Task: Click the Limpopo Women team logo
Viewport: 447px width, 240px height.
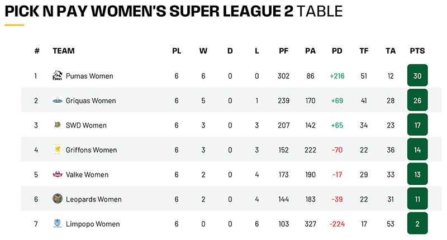Action: pyautogui.click(x=58, y=223)
